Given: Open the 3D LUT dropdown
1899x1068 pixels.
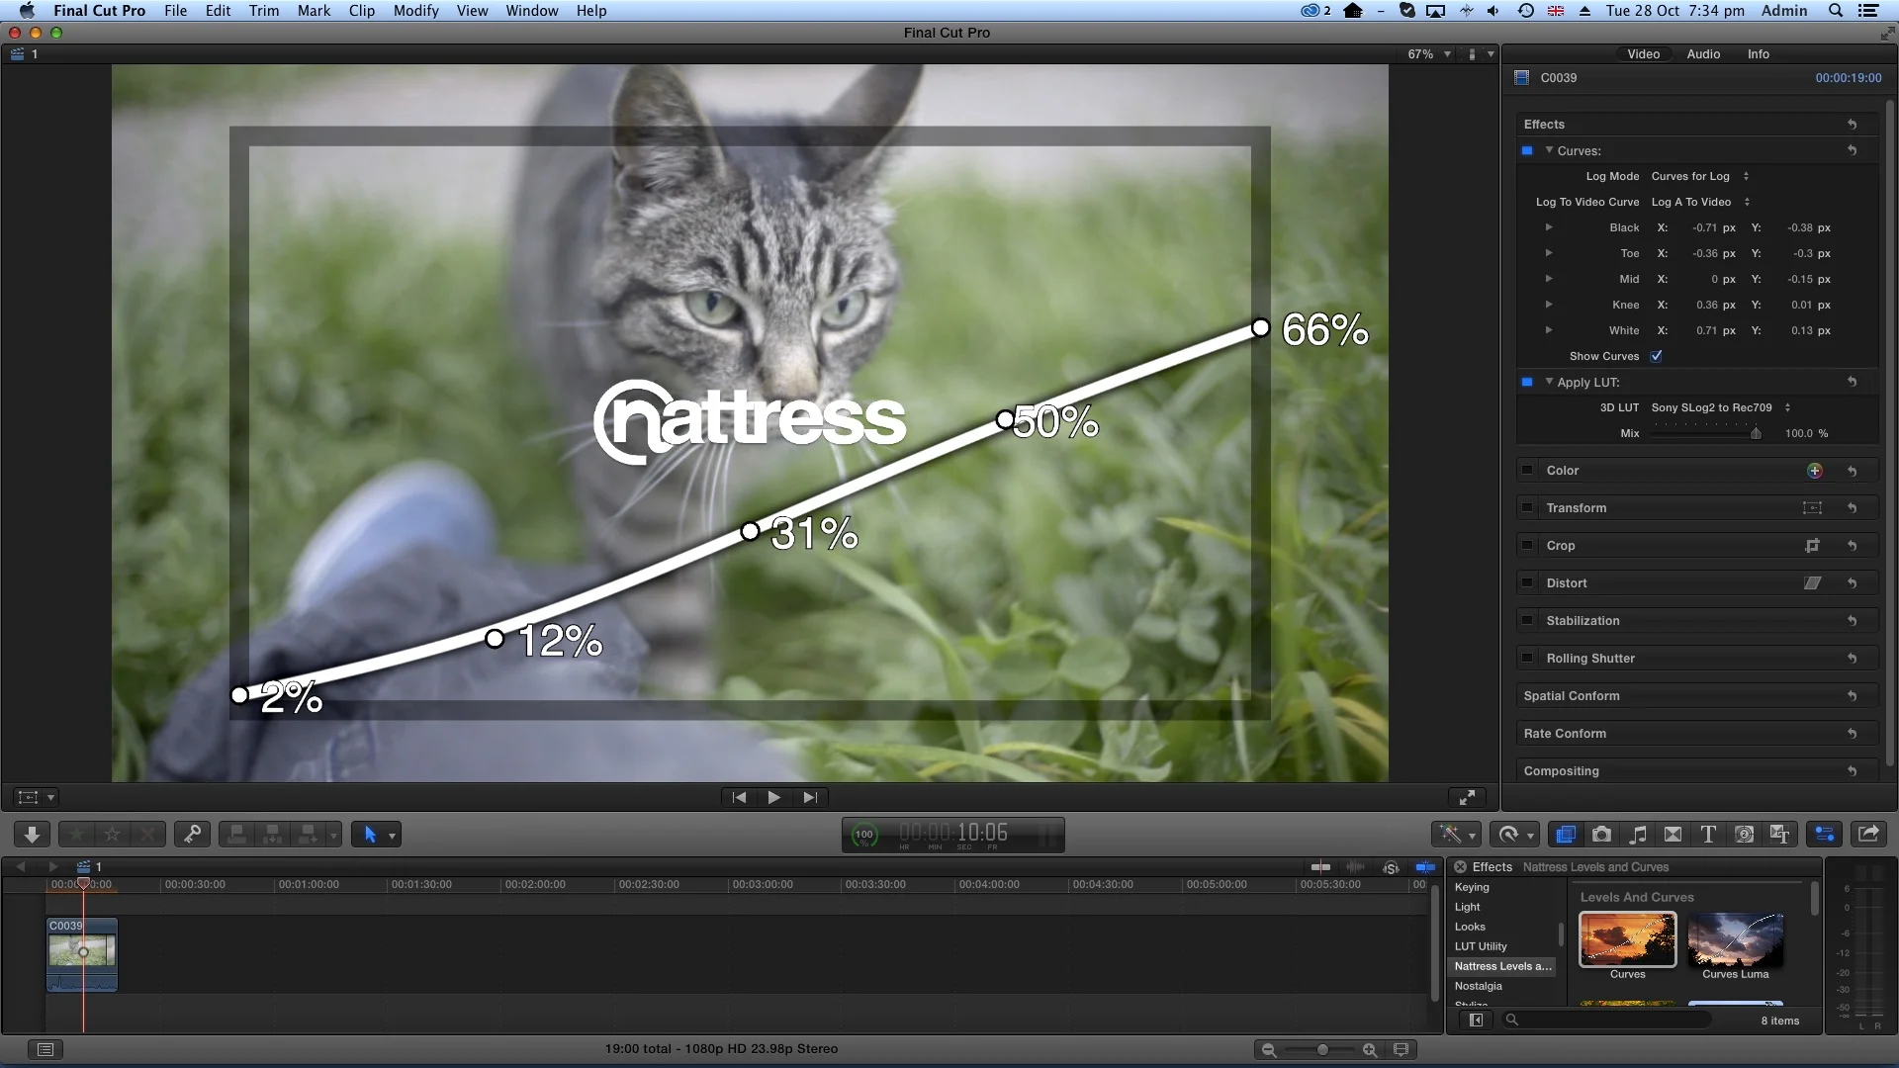Looking at the screenshot, I should pyautogui.click(x=1721, y=407).
